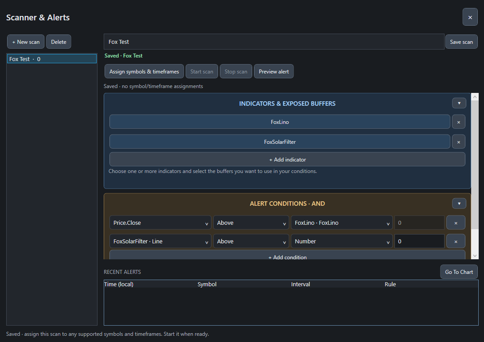Viewport: 484px width, 342px height.
Task: Select the FoxLino indicator bar
Action: point(280,122)
